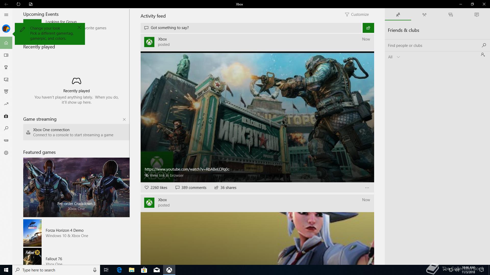
Task: Dismiss the Change your look tip
Action: 79,27
